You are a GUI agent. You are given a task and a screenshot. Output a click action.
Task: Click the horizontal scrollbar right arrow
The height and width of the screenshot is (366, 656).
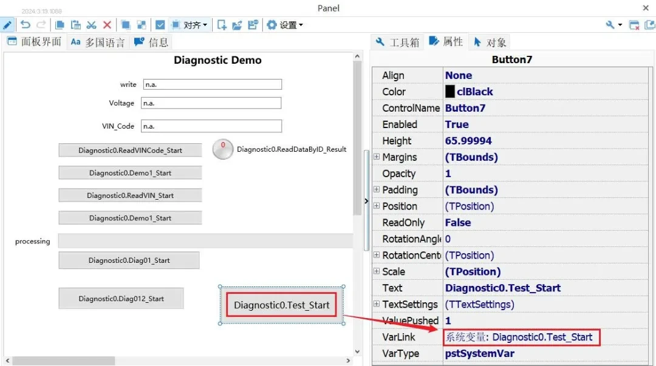tap(348, 361)
